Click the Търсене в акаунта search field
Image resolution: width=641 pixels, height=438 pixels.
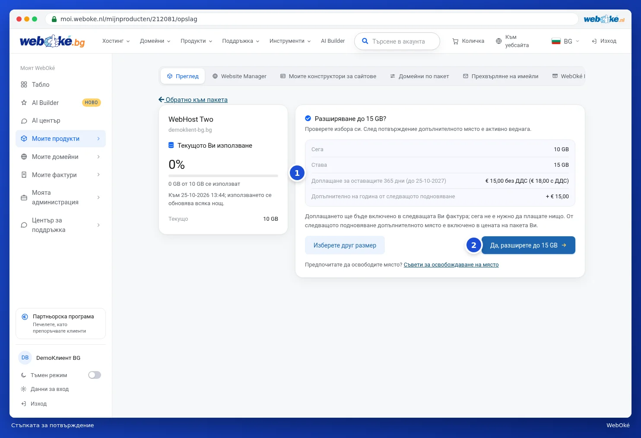(397, 41)
